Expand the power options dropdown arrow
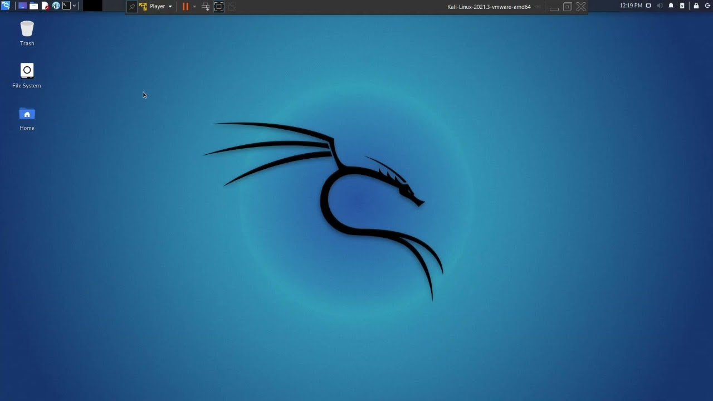The width and height of the screenshot is (713, 401). pyautogui.click(x=194, y=7)
